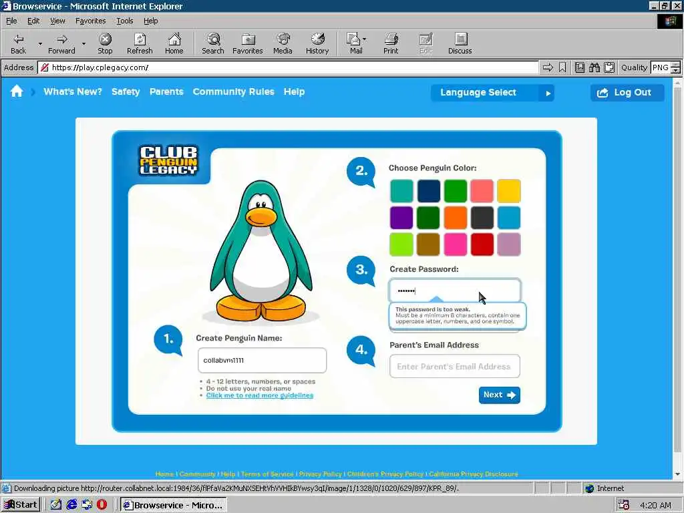Click the Log Out button
The width and height of the screenshot is (684, 513).
627,92
